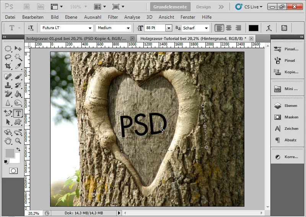The width and height of the screenshot is (306, 217).
Task: Select the Move tool
Action: pos(18,49)
